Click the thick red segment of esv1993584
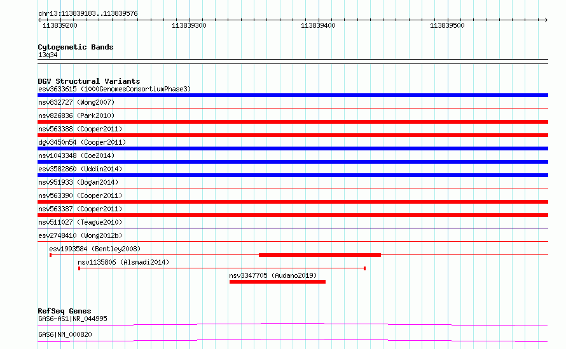The height and width of the screenshot is (349, 566). point(320,255)
